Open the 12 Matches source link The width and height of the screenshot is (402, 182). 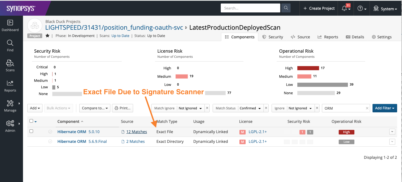tap(136, 132)
